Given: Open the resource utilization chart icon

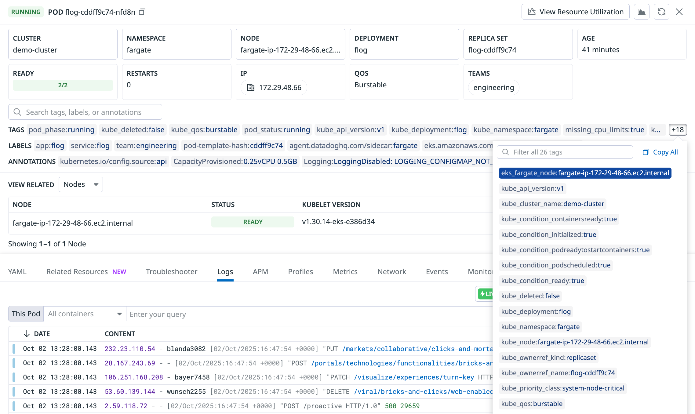Looking at the screenshot, I should coord(641,12).
